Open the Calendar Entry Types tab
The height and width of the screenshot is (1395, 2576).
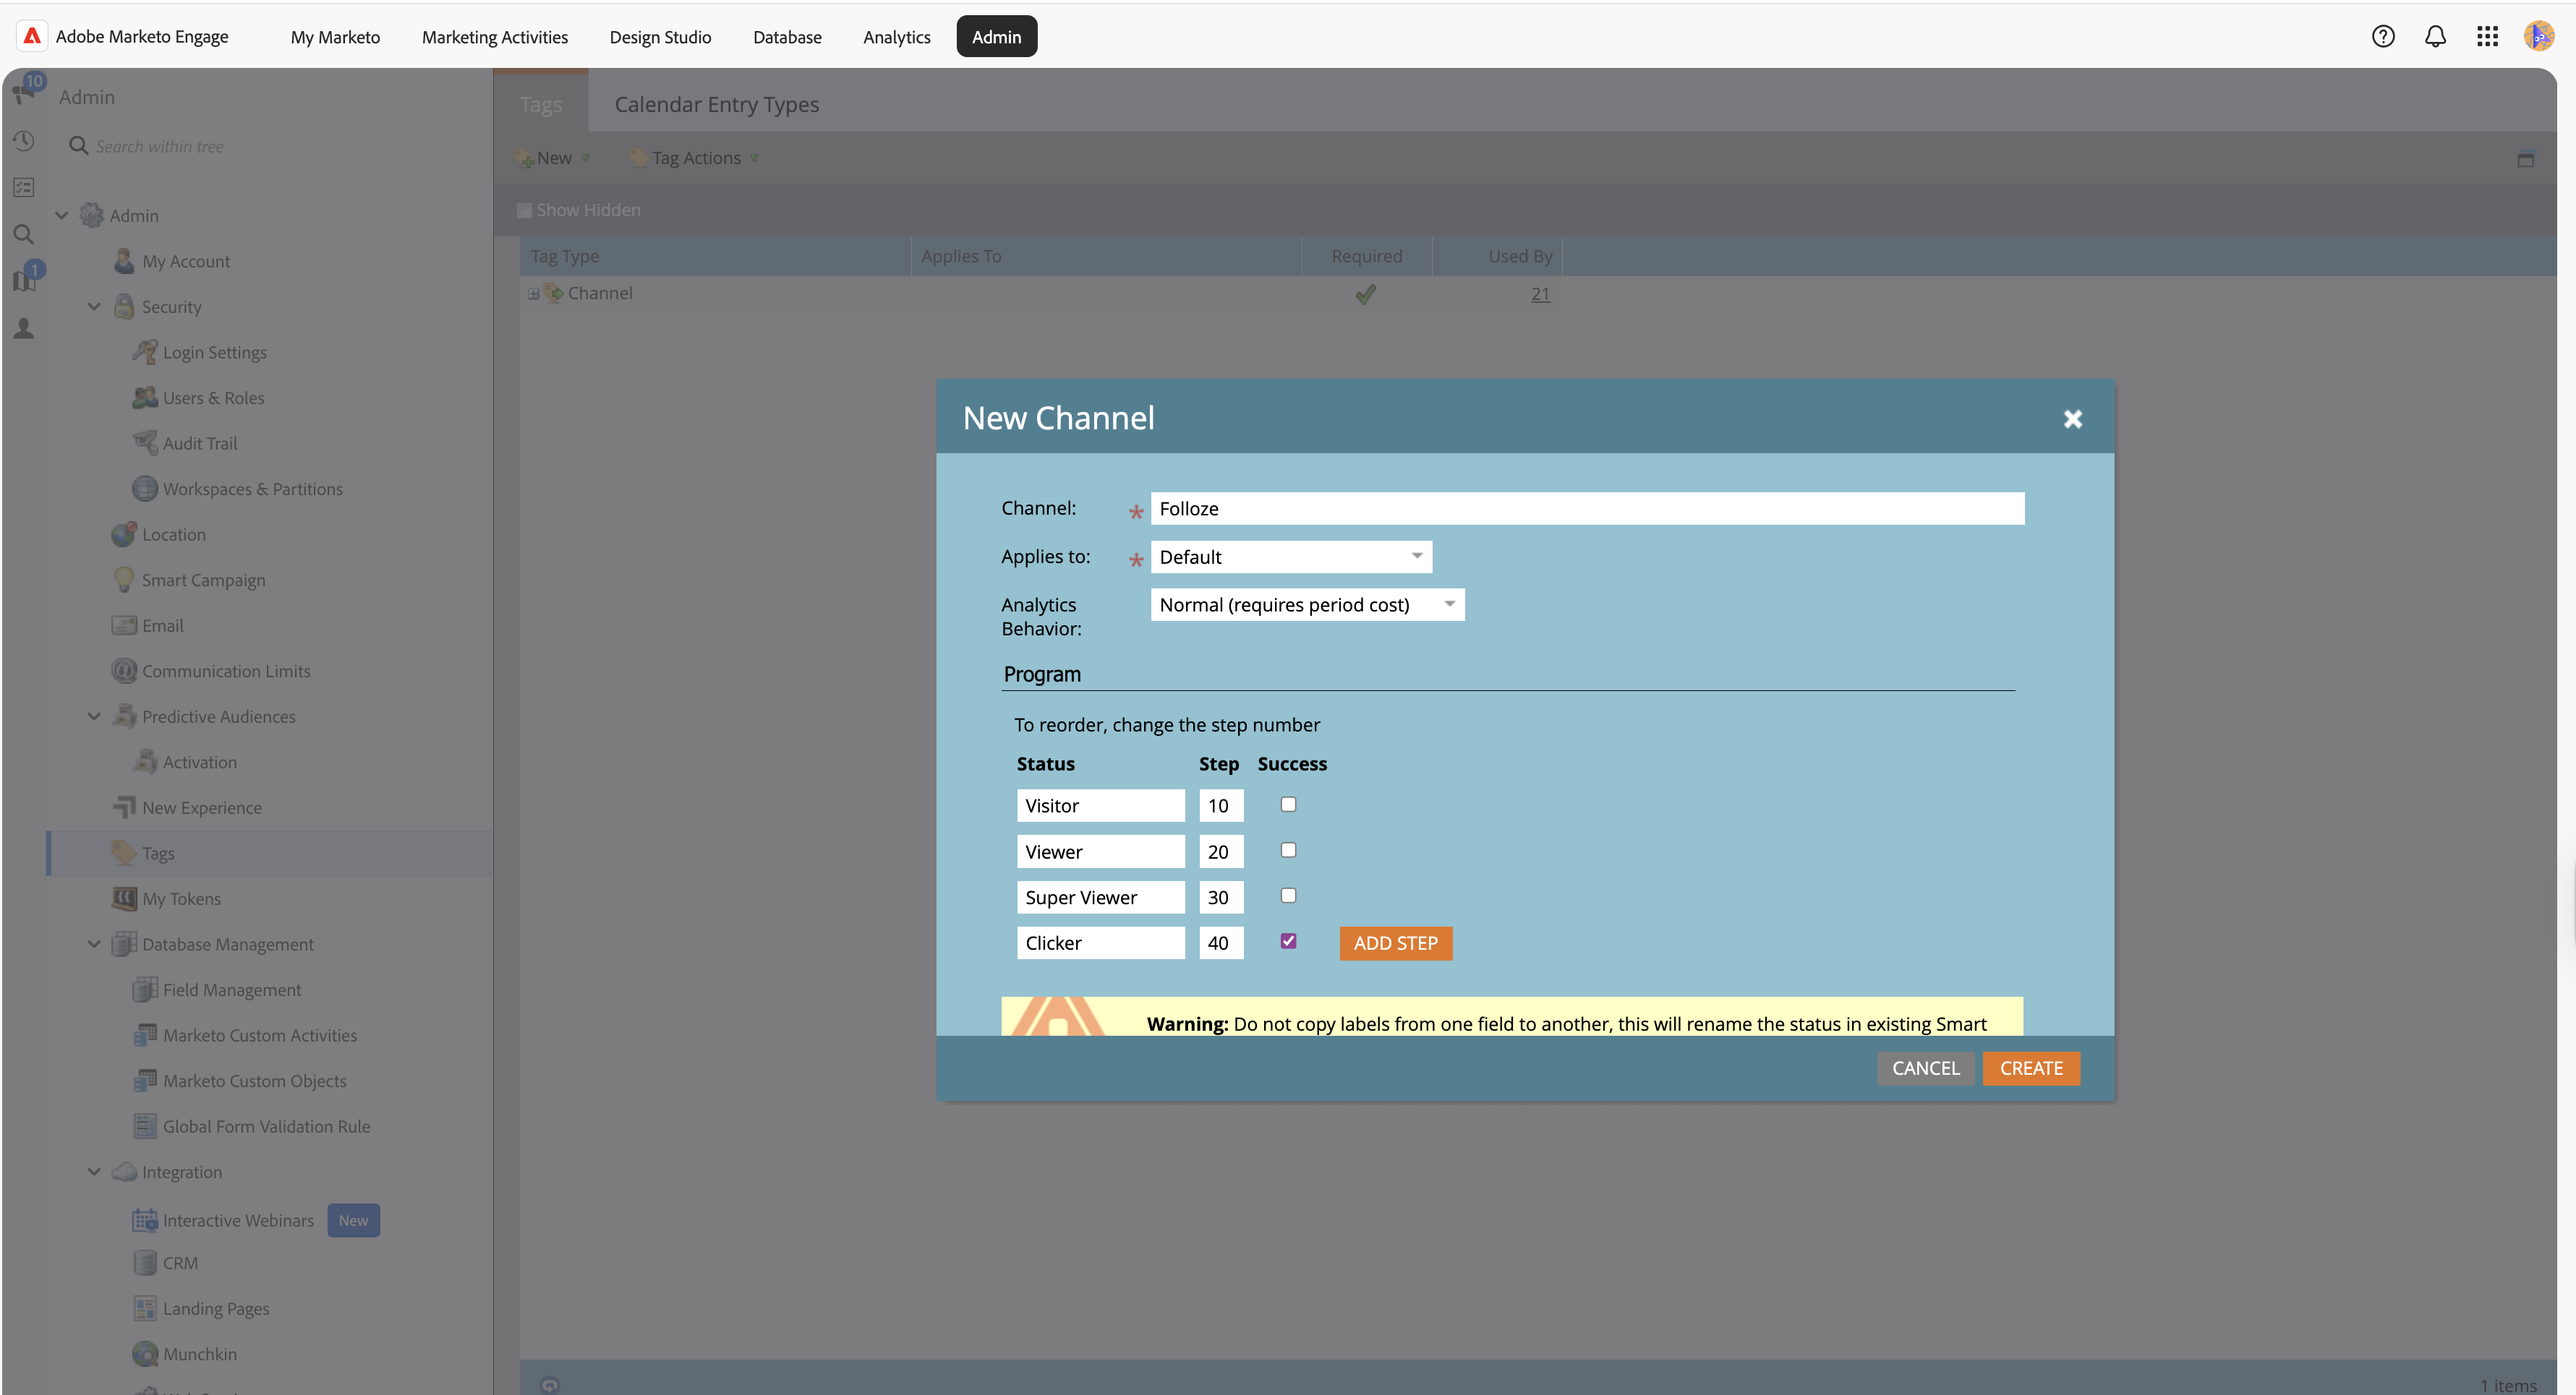point(716,104)
